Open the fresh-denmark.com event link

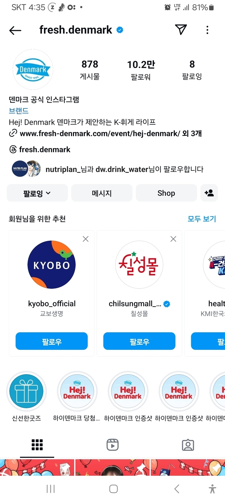(x=100, y=133)
